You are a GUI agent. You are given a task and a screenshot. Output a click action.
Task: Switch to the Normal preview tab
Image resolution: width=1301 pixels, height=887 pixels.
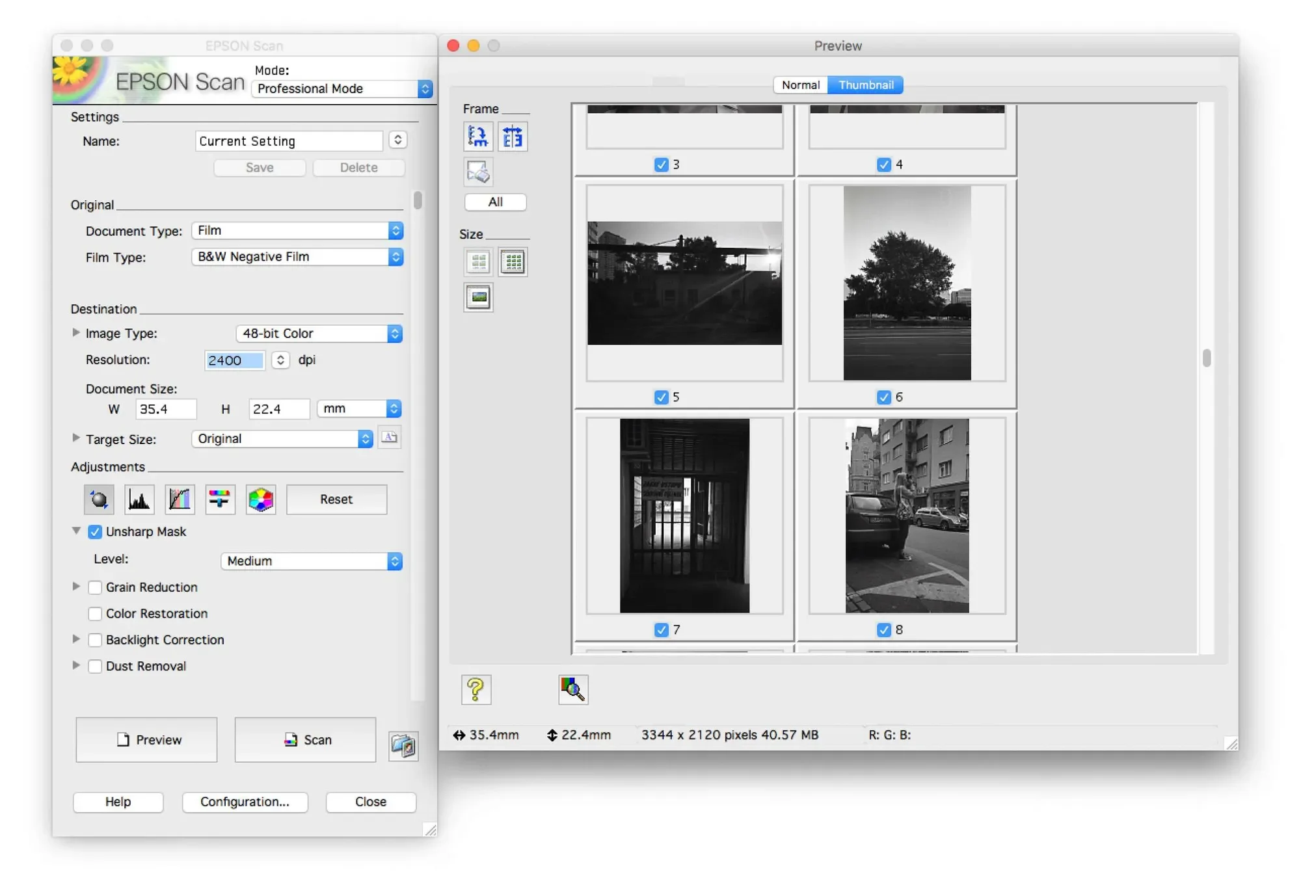[x=800, y=85]
